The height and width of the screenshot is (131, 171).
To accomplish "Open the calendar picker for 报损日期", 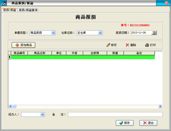I will coord(154,33).
